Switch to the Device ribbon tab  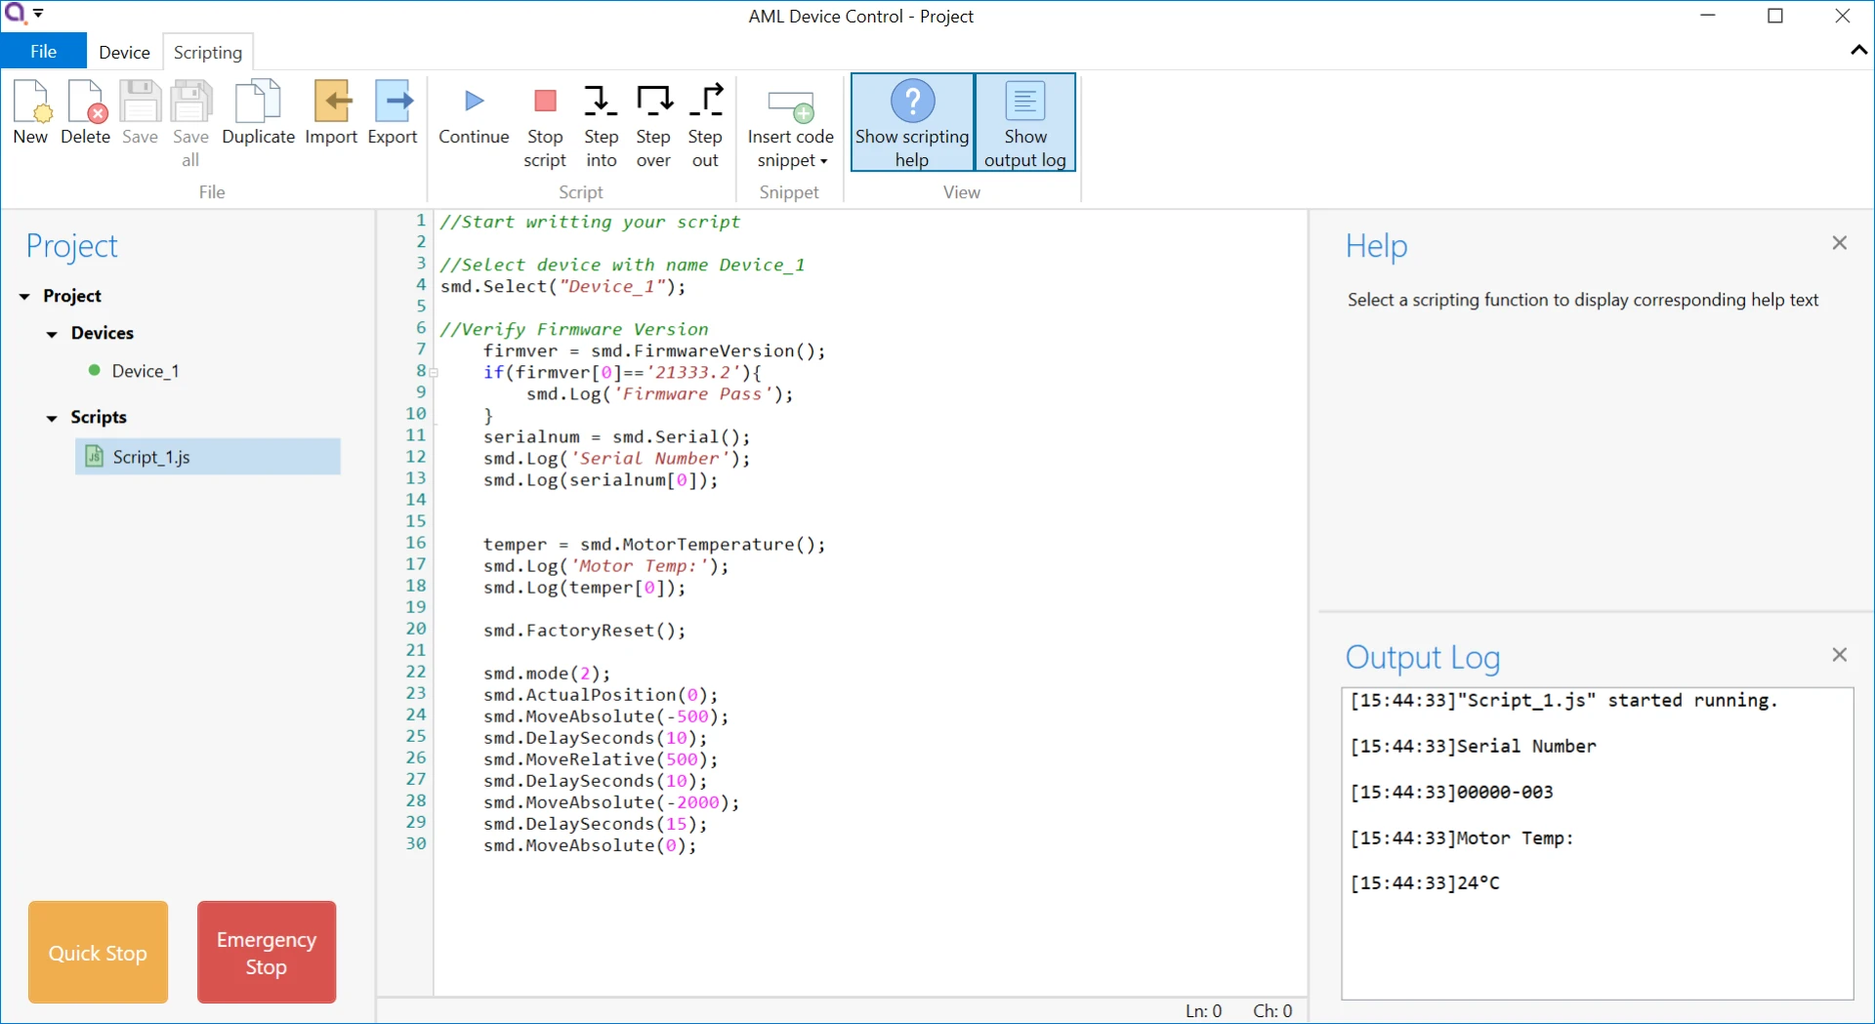124,53
